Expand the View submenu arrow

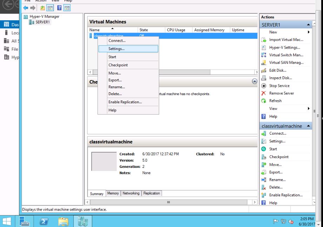[309, 108]
